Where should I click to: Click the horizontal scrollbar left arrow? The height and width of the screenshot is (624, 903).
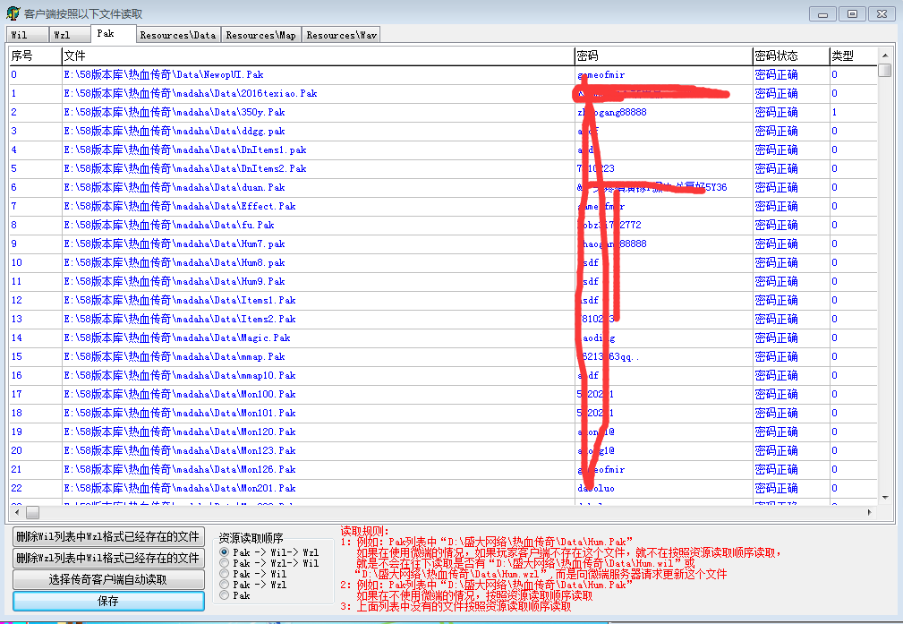click(x=17, y=513)
